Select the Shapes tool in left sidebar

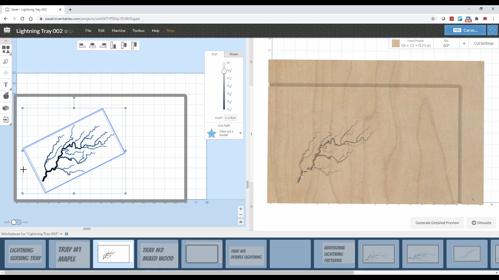6,49
